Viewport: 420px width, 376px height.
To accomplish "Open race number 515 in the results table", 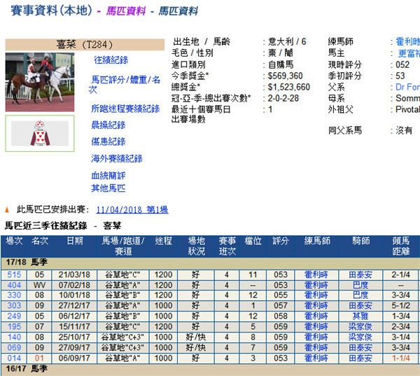I will click(x=14, y=274).
